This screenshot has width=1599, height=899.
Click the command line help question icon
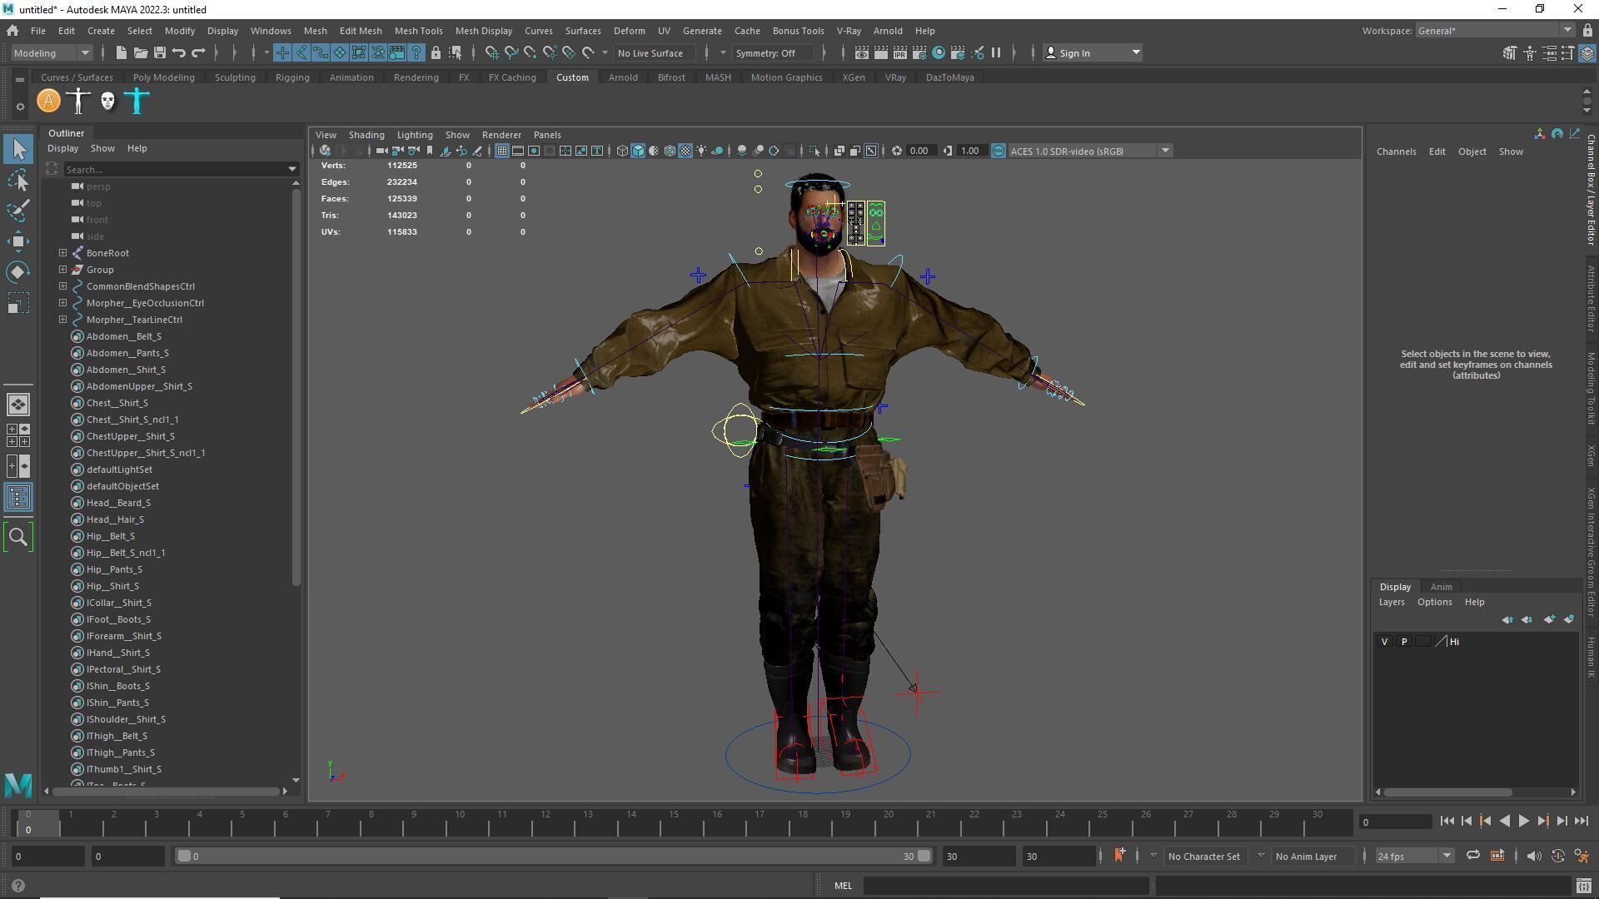tap(18, 887)
